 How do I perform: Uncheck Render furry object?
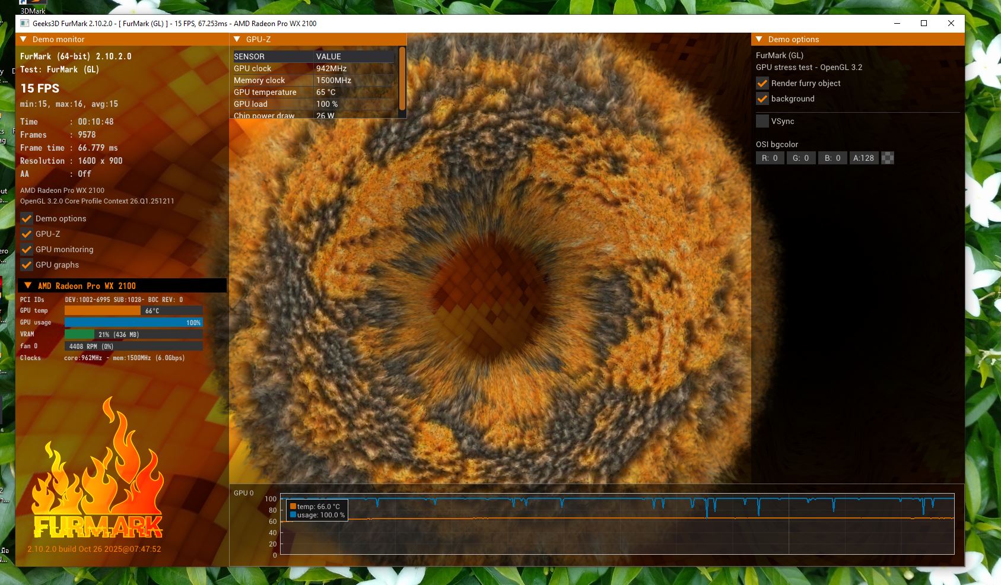[762, 83]
